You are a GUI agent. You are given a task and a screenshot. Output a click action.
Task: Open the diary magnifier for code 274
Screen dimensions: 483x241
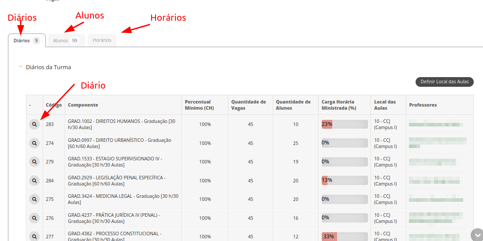[x=34, y=143]
